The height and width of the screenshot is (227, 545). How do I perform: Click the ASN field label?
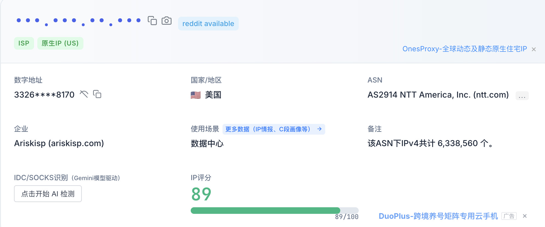(375, 80)
